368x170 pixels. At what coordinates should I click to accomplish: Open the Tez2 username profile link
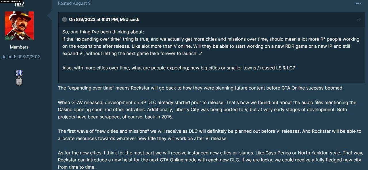(x=19, y=4)
